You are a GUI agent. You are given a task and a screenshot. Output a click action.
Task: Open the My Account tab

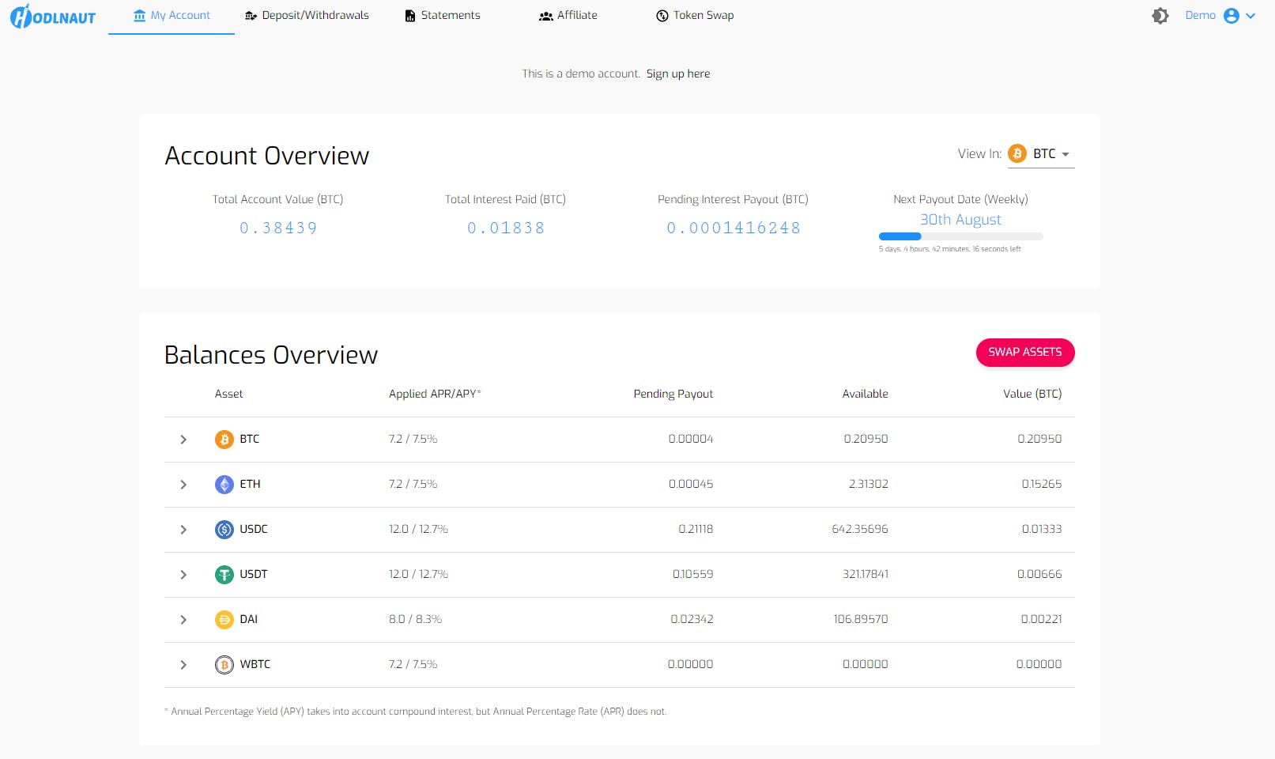[x=172, y=16]
